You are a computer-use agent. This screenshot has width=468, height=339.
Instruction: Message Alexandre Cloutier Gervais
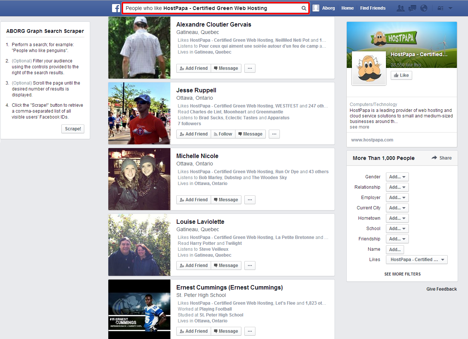(x=226, y=68)
